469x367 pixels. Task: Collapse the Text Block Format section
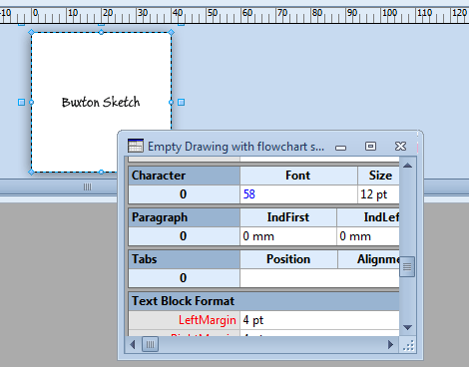264,301
